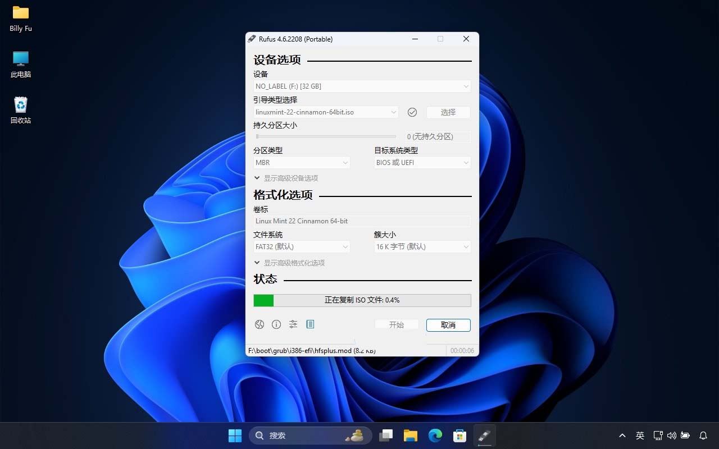Click the Linux Mint volume label field
The image size is (719, 449).
[362, 221]
